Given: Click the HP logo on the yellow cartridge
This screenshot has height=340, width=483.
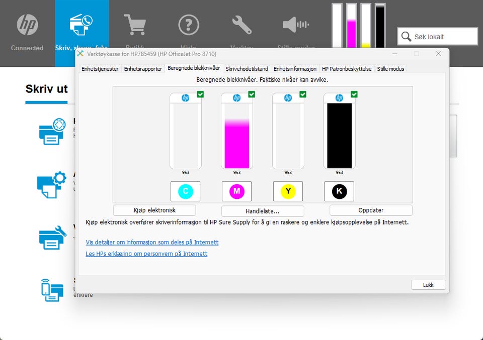Looking at the screenshot, I should coord(288,98).
